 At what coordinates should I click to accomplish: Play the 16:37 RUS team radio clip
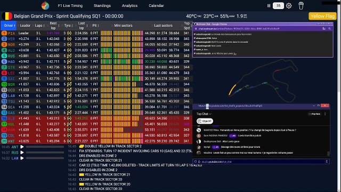click(x=22, y=153)
